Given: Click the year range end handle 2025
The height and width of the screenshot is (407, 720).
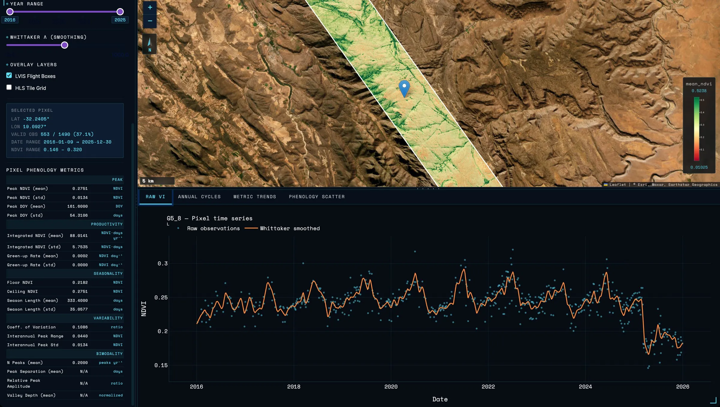Looking at the screenshot, I should 120,12.
